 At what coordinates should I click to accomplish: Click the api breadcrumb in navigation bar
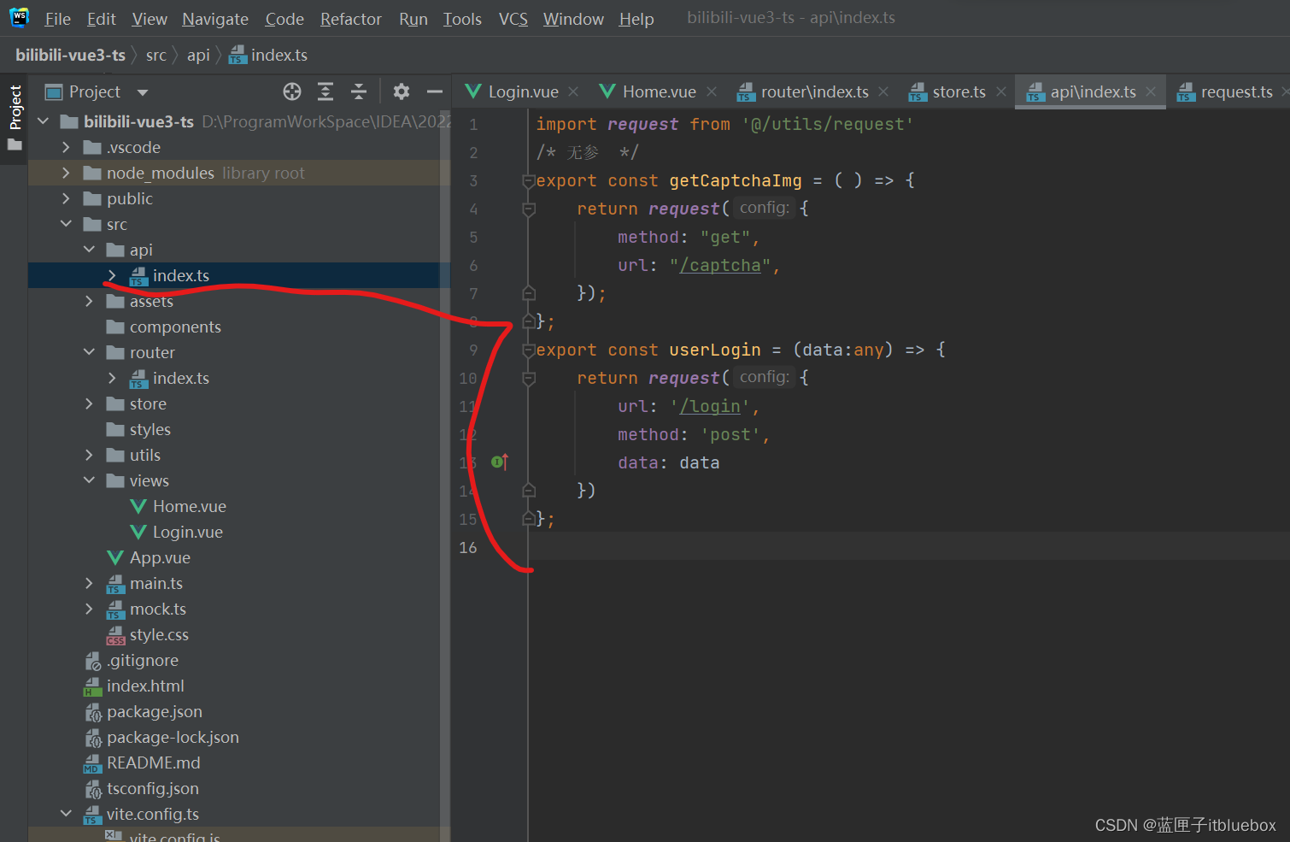(x=198, y=56)
